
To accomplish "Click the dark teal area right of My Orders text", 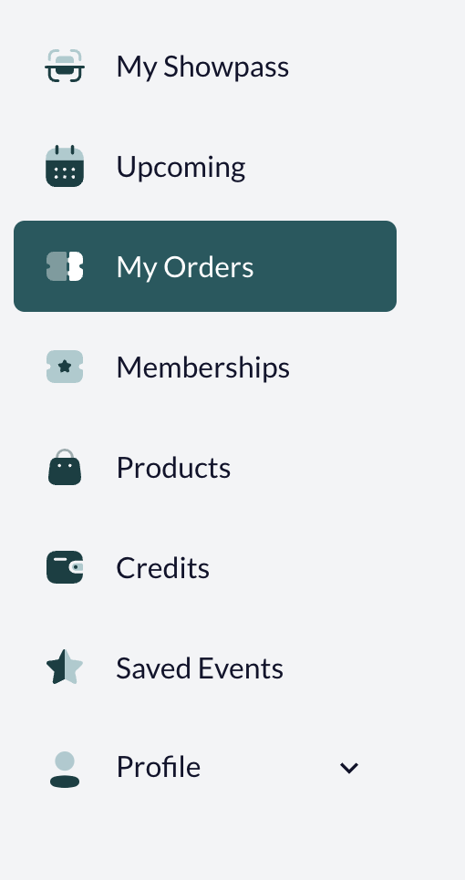I will tap(325, 266).
